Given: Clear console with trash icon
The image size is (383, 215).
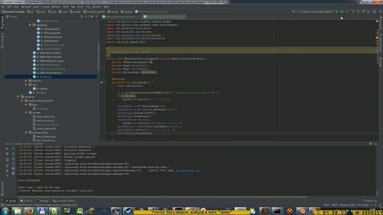Looking at the screenshot, I should tap(13, 174).
